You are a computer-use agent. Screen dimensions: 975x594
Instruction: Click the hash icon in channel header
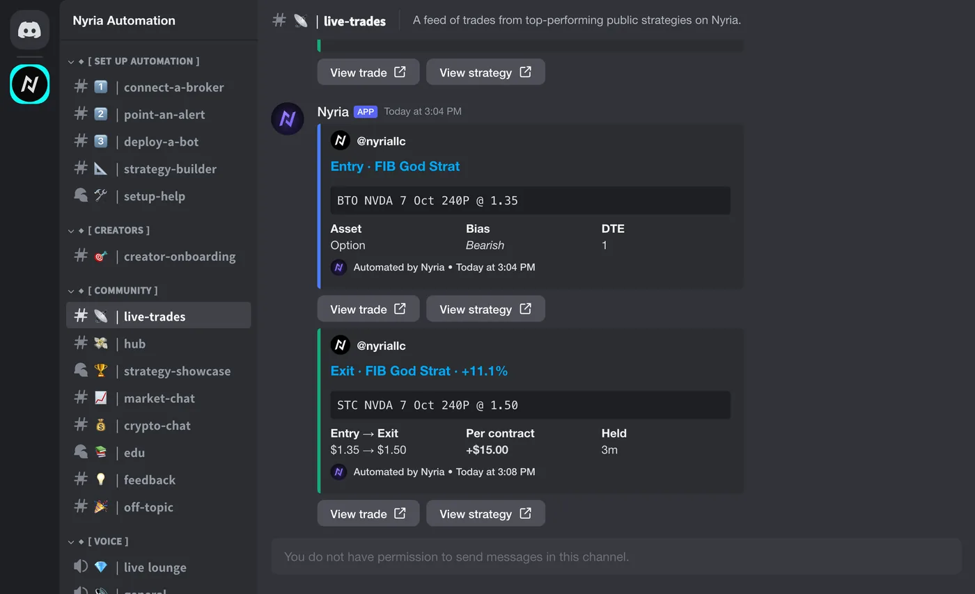pyautogui.click(x=279, y=20)
